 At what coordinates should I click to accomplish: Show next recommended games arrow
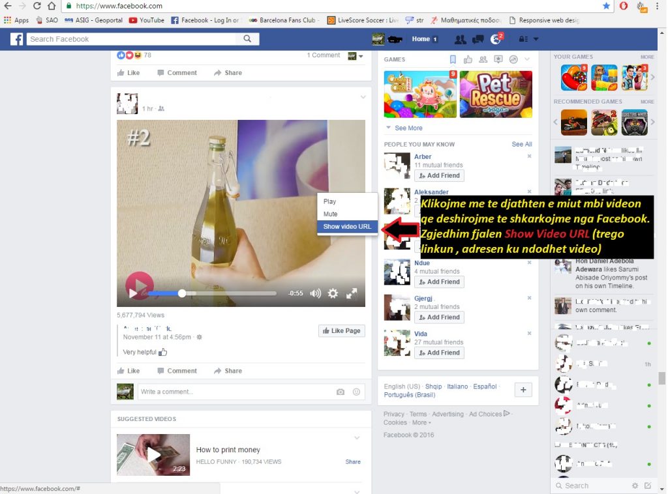tap(652, 123)
